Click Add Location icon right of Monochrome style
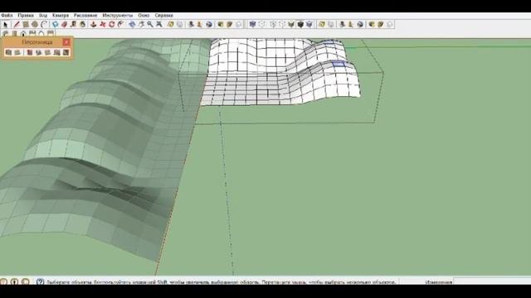 [322, 24]
